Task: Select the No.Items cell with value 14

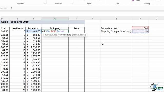Action: coord(18,84)
